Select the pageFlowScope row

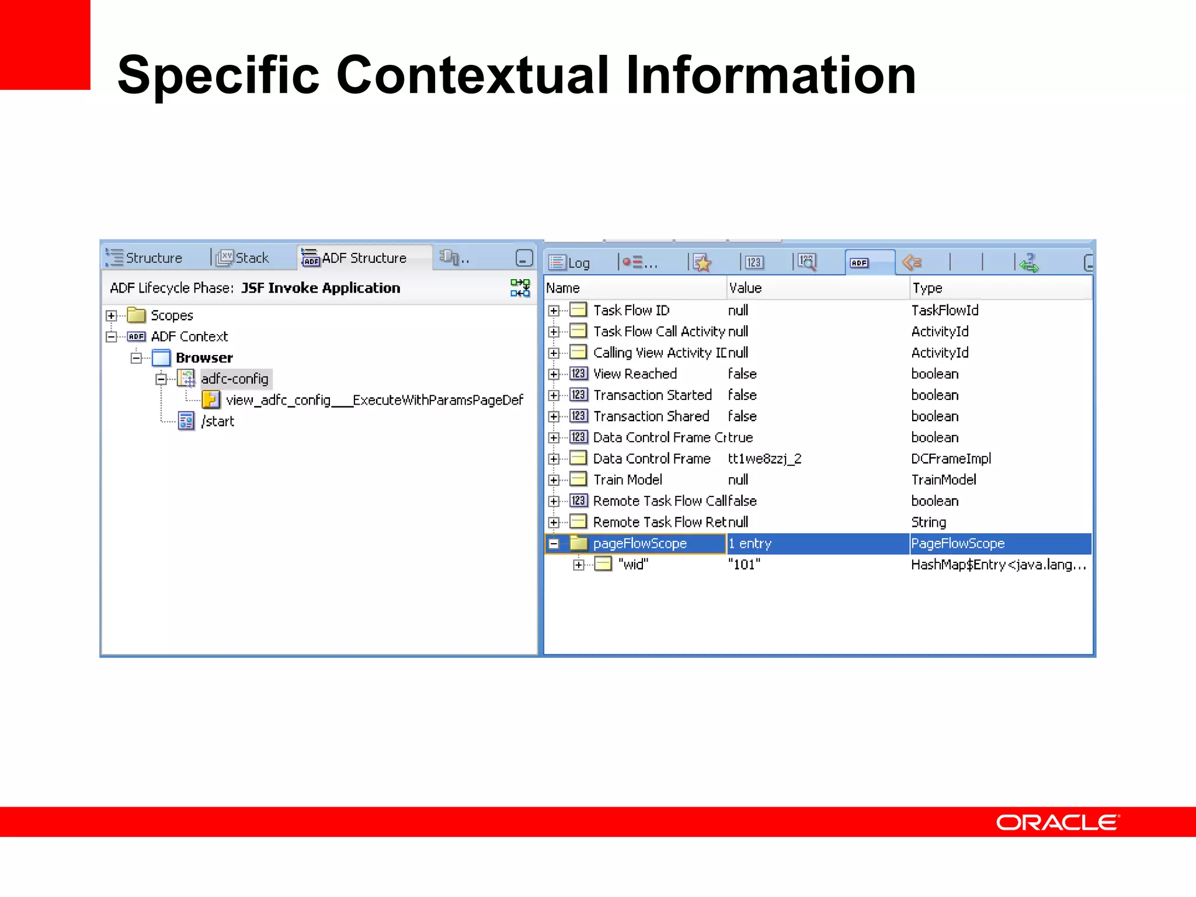coord(818,544)
